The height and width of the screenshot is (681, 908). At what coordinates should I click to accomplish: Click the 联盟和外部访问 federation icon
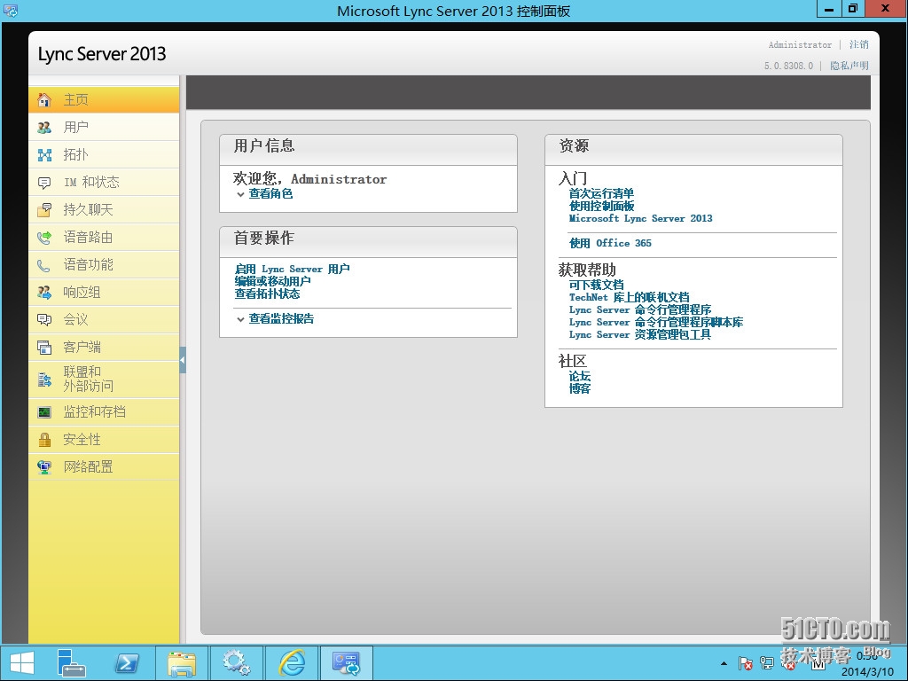pos(44,380)
